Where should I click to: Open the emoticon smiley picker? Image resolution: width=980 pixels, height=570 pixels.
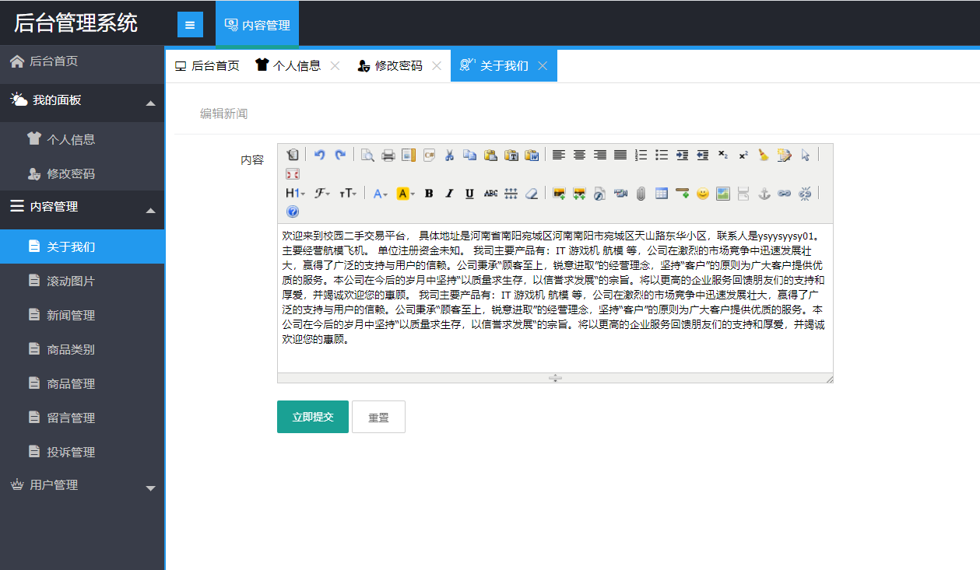703,194
